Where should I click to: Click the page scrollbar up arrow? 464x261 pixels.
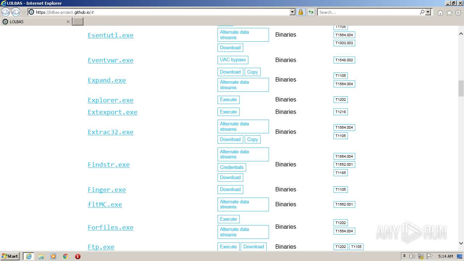click(461, 34)
